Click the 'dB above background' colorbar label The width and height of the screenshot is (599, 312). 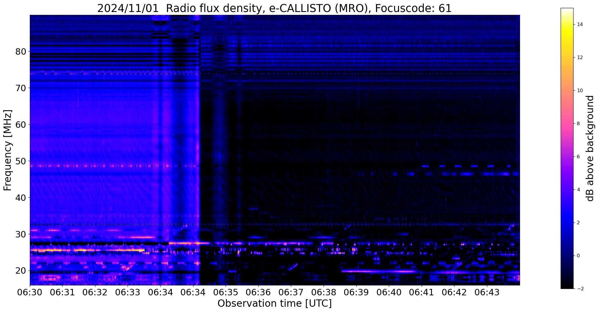590,148
